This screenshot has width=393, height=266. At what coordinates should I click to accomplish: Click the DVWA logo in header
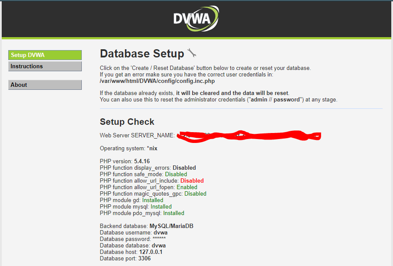coord(196,19)
